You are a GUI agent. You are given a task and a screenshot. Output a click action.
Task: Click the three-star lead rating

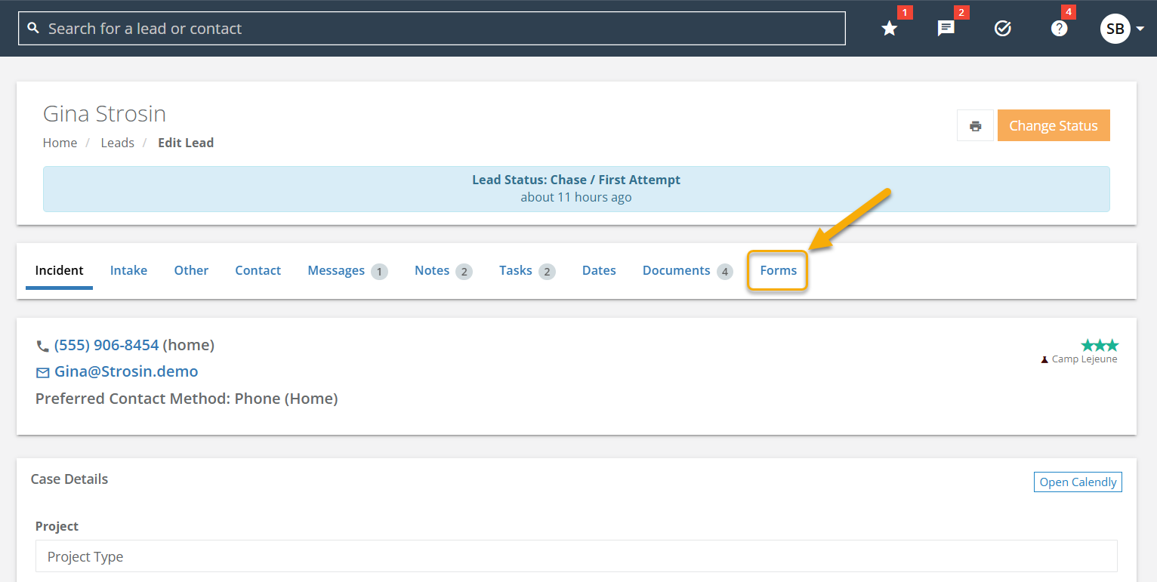1099,345
